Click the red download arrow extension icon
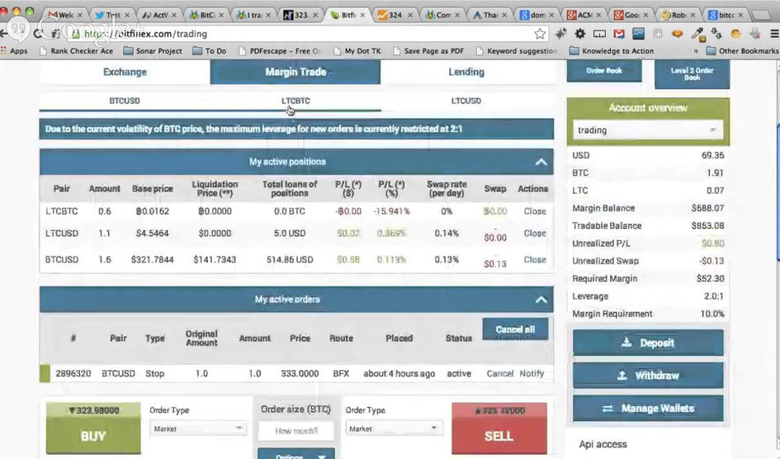 (x=755, y=34)
